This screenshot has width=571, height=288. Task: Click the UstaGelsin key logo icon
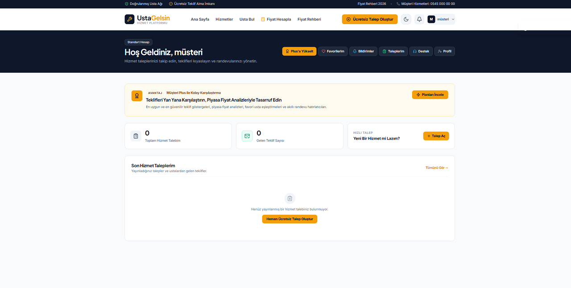click(129, 19)
